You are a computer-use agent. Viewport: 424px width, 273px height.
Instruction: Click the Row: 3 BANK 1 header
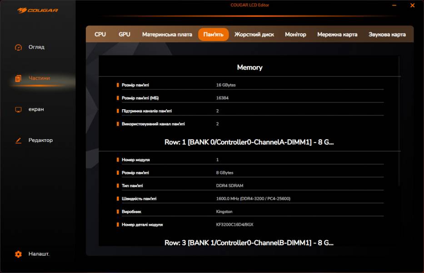[249, 243]
